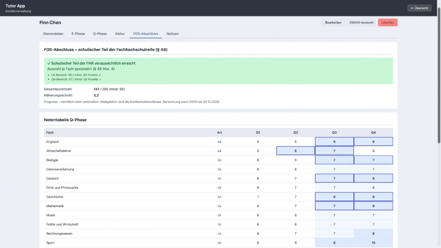
Task: Open the Notizen tab
Action: pos(173,34)
